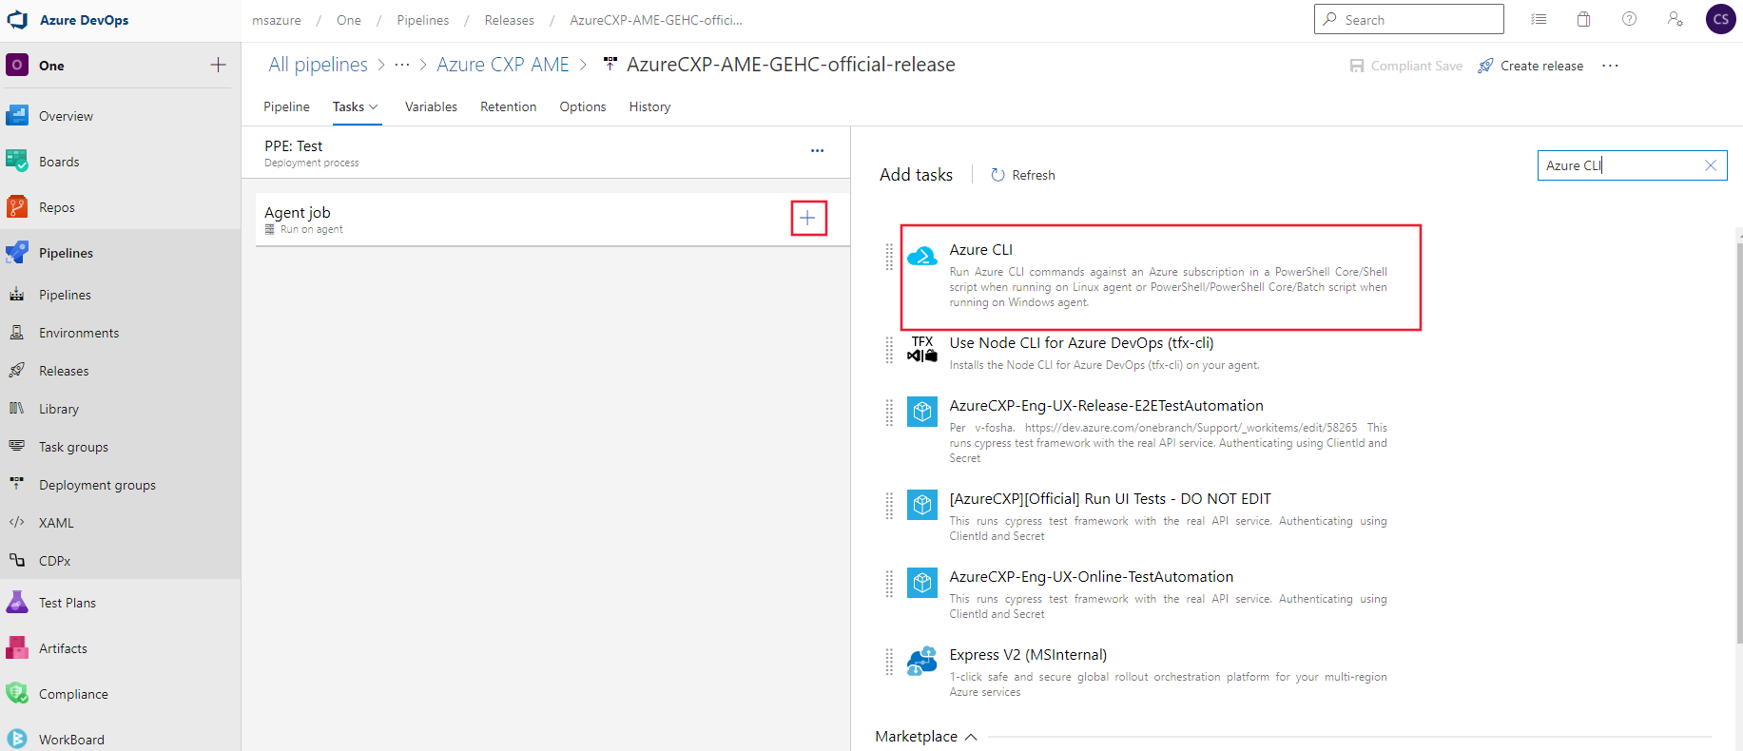Refresh the Add tasks list
Viewport: 1743px width, 751px height.
pyautogui.click(x=1023, y=175)
